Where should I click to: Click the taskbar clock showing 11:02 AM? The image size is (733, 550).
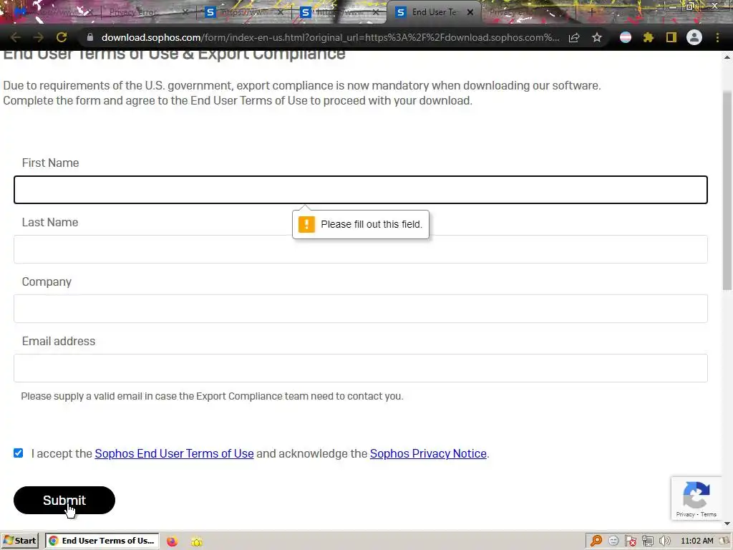(x=697, y=541)
